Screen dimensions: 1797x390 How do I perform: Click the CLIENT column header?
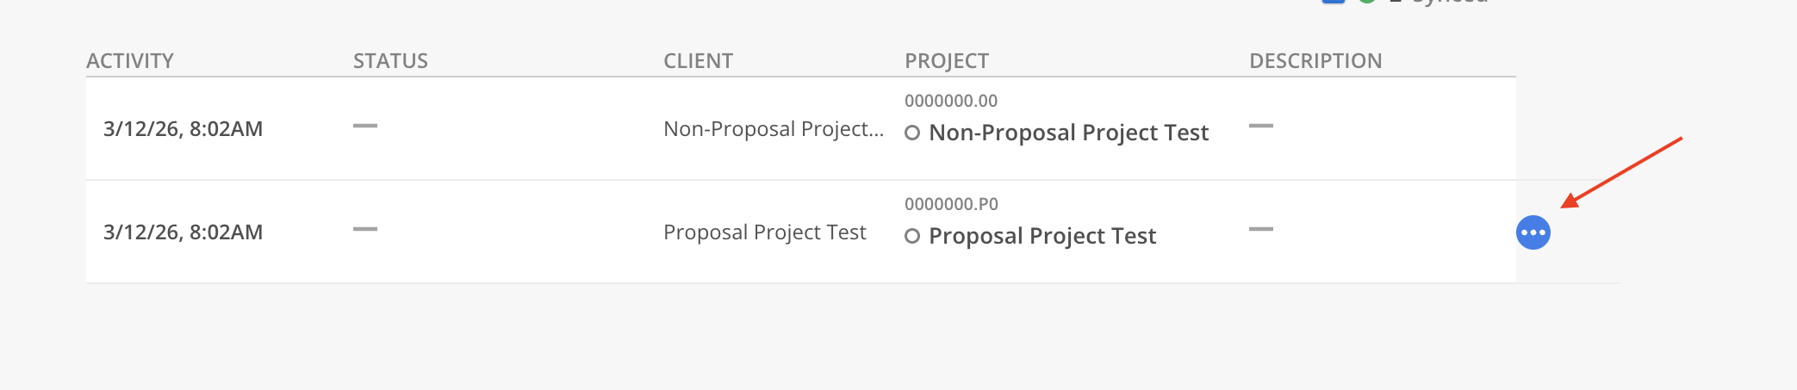pyautogui.click(x=698, y=61)
